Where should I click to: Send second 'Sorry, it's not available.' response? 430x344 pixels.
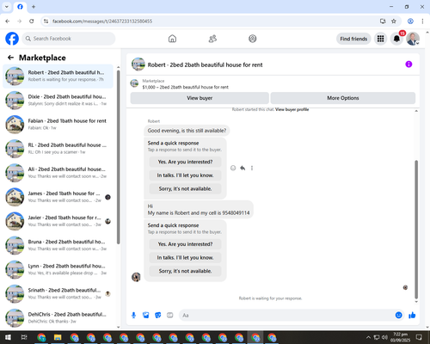click(185, 271)
